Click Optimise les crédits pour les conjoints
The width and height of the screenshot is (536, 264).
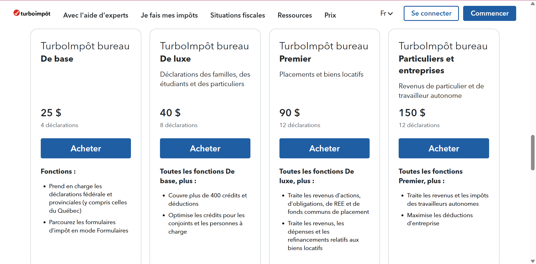point(206,223)
